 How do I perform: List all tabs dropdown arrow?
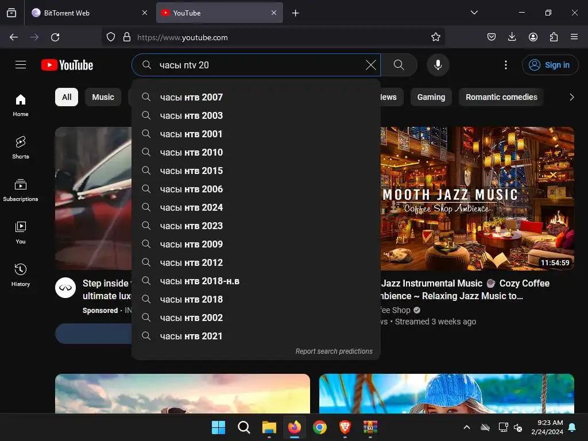coord(474,13)
